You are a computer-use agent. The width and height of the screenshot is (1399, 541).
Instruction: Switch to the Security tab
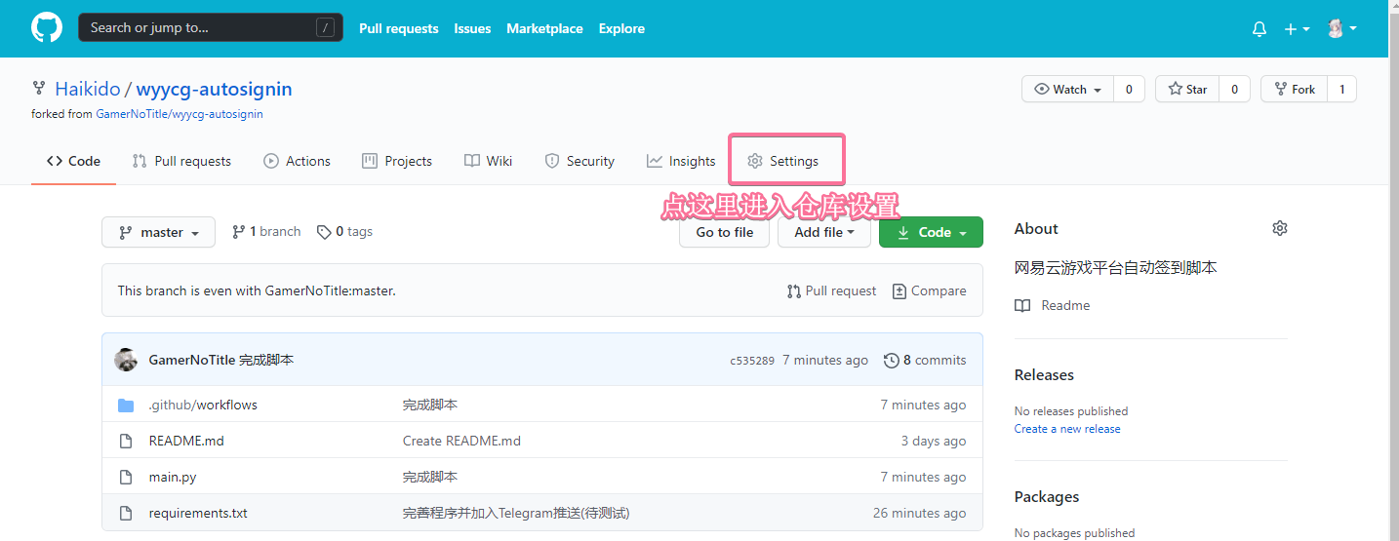tap(580, 161)
